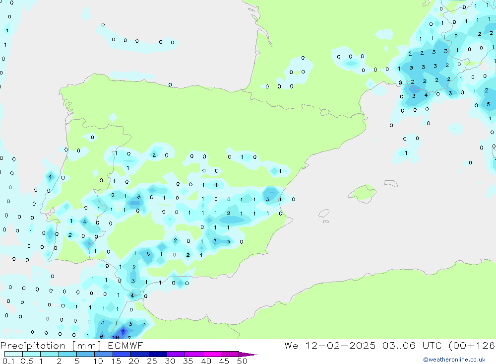Click the 45–50 mm legend swatch
Image resolution: width=496 pixels, height=364 pixels.
click(x=230, y=354)
